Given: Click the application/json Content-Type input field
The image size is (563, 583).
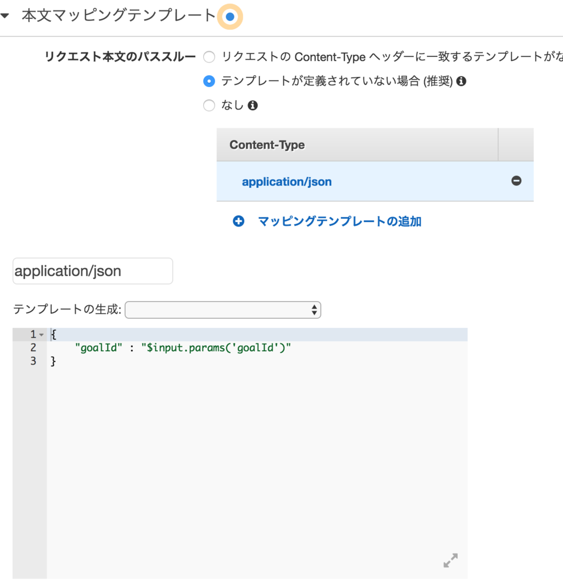Looking at the screenshot, I should (x=92, y=270).
